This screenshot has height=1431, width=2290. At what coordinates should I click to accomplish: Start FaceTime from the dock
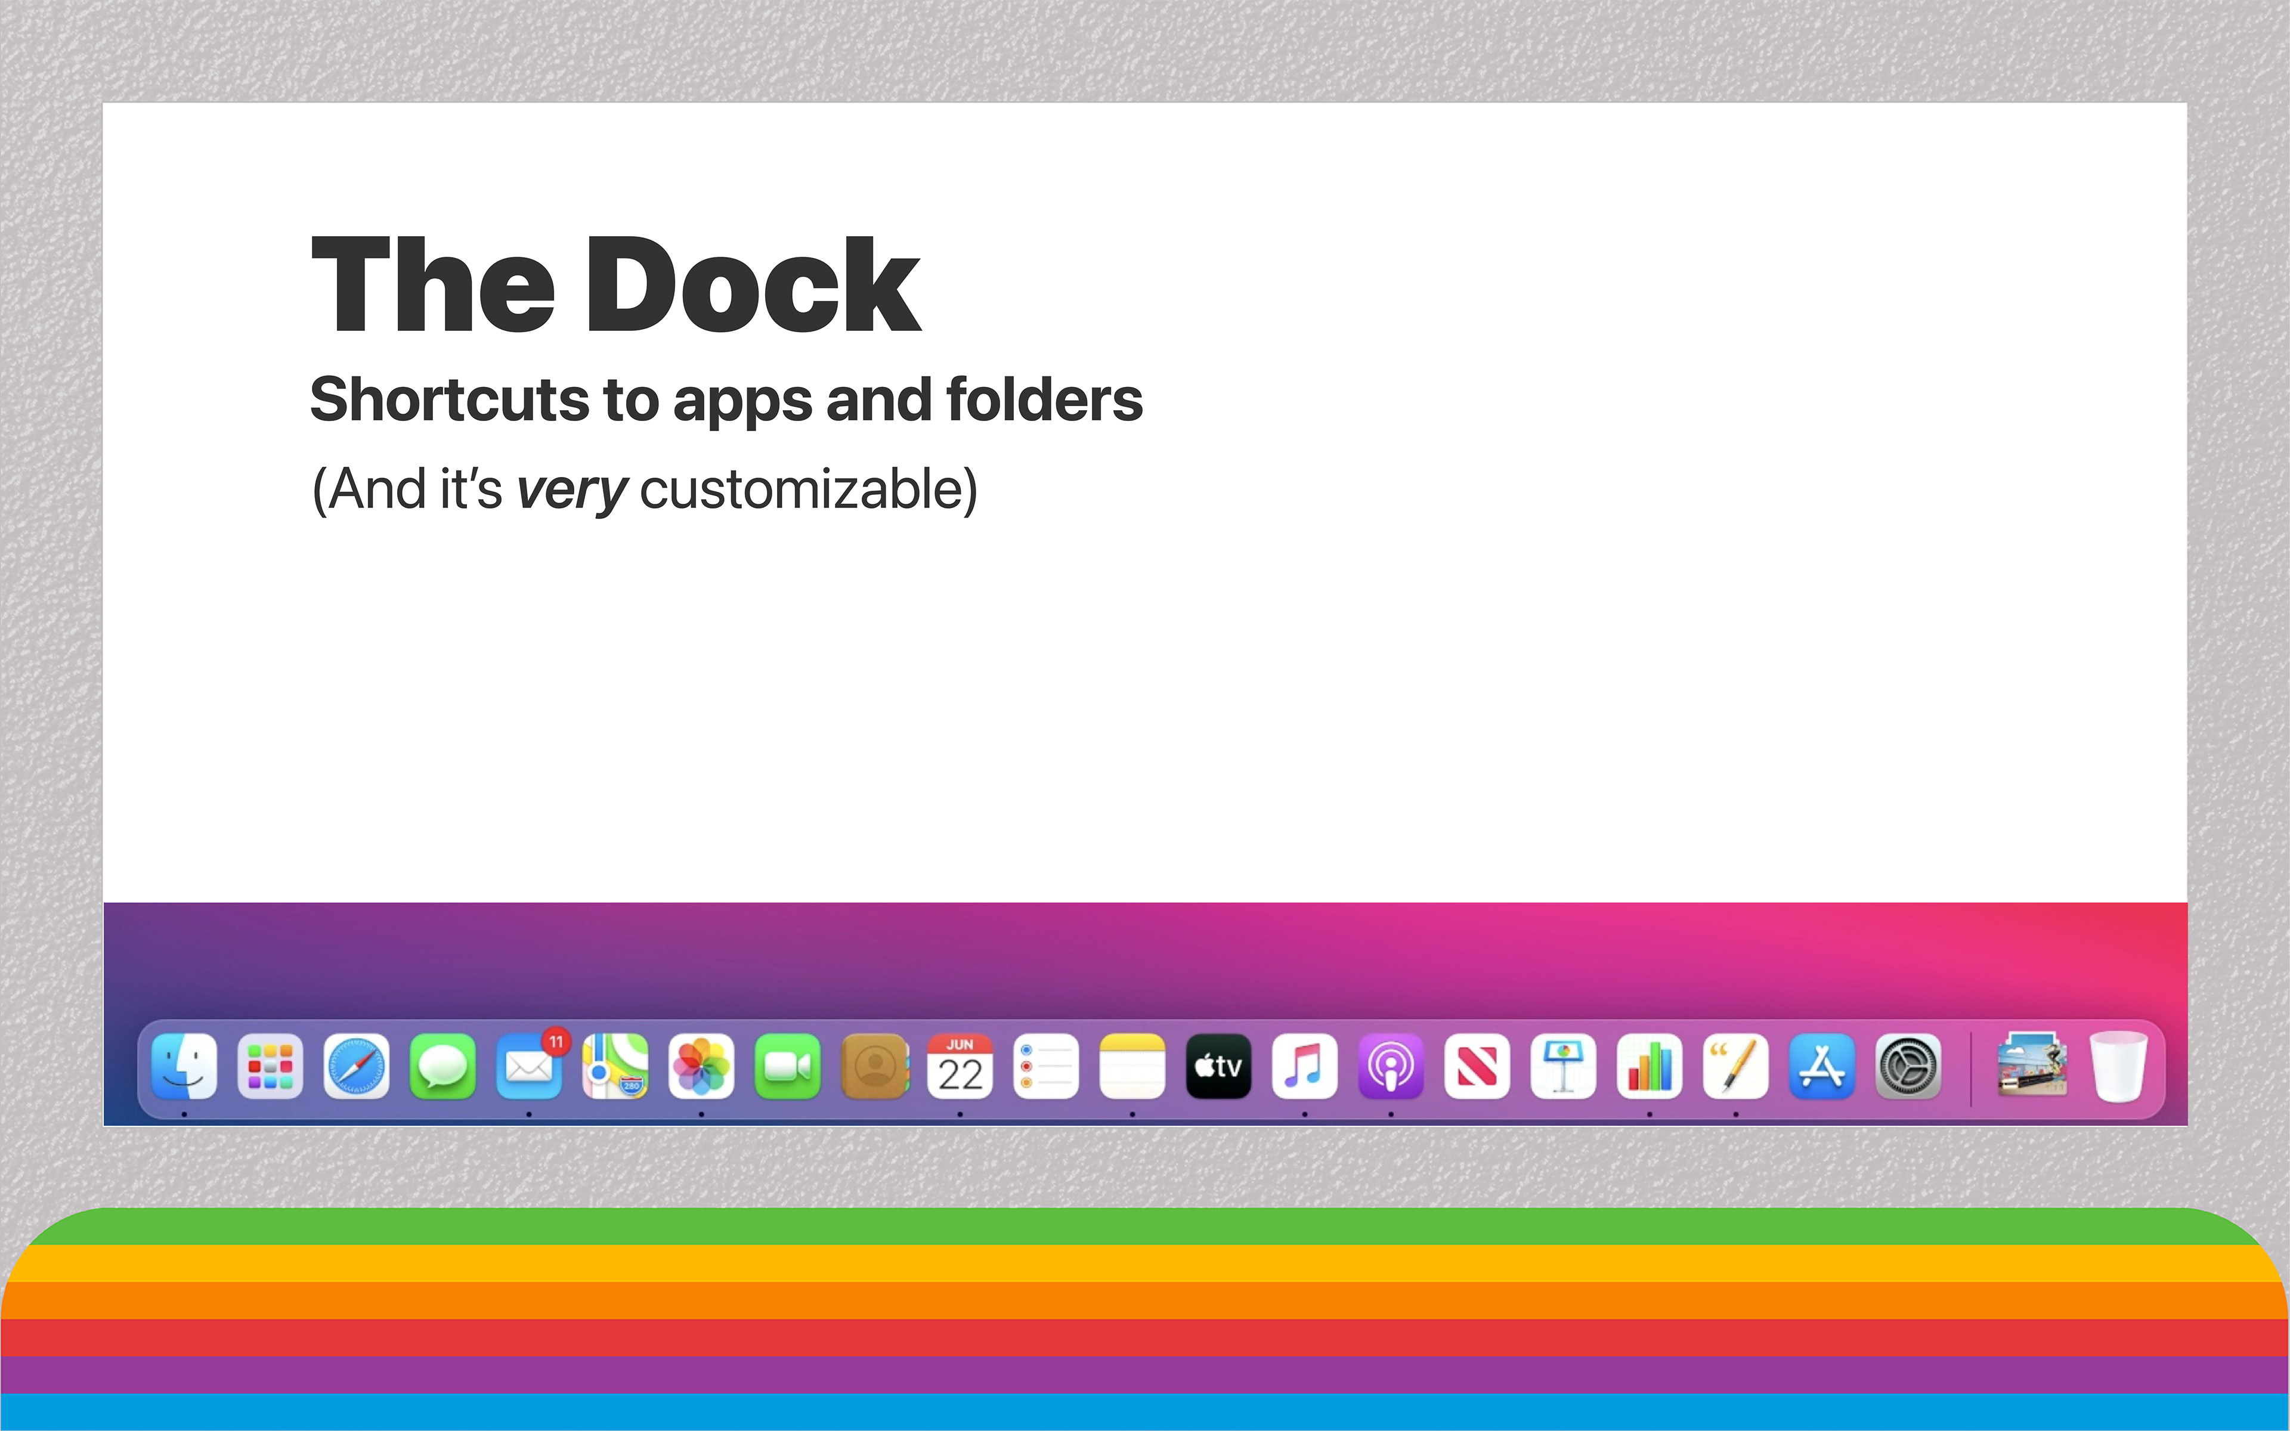[787, 1067]
